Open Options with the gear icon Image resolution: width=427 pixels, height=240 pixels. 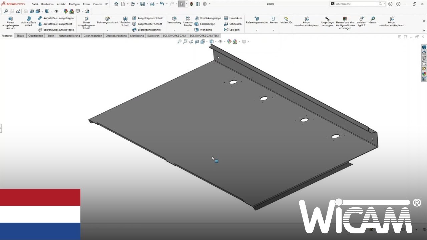click(x=205, y=4)
